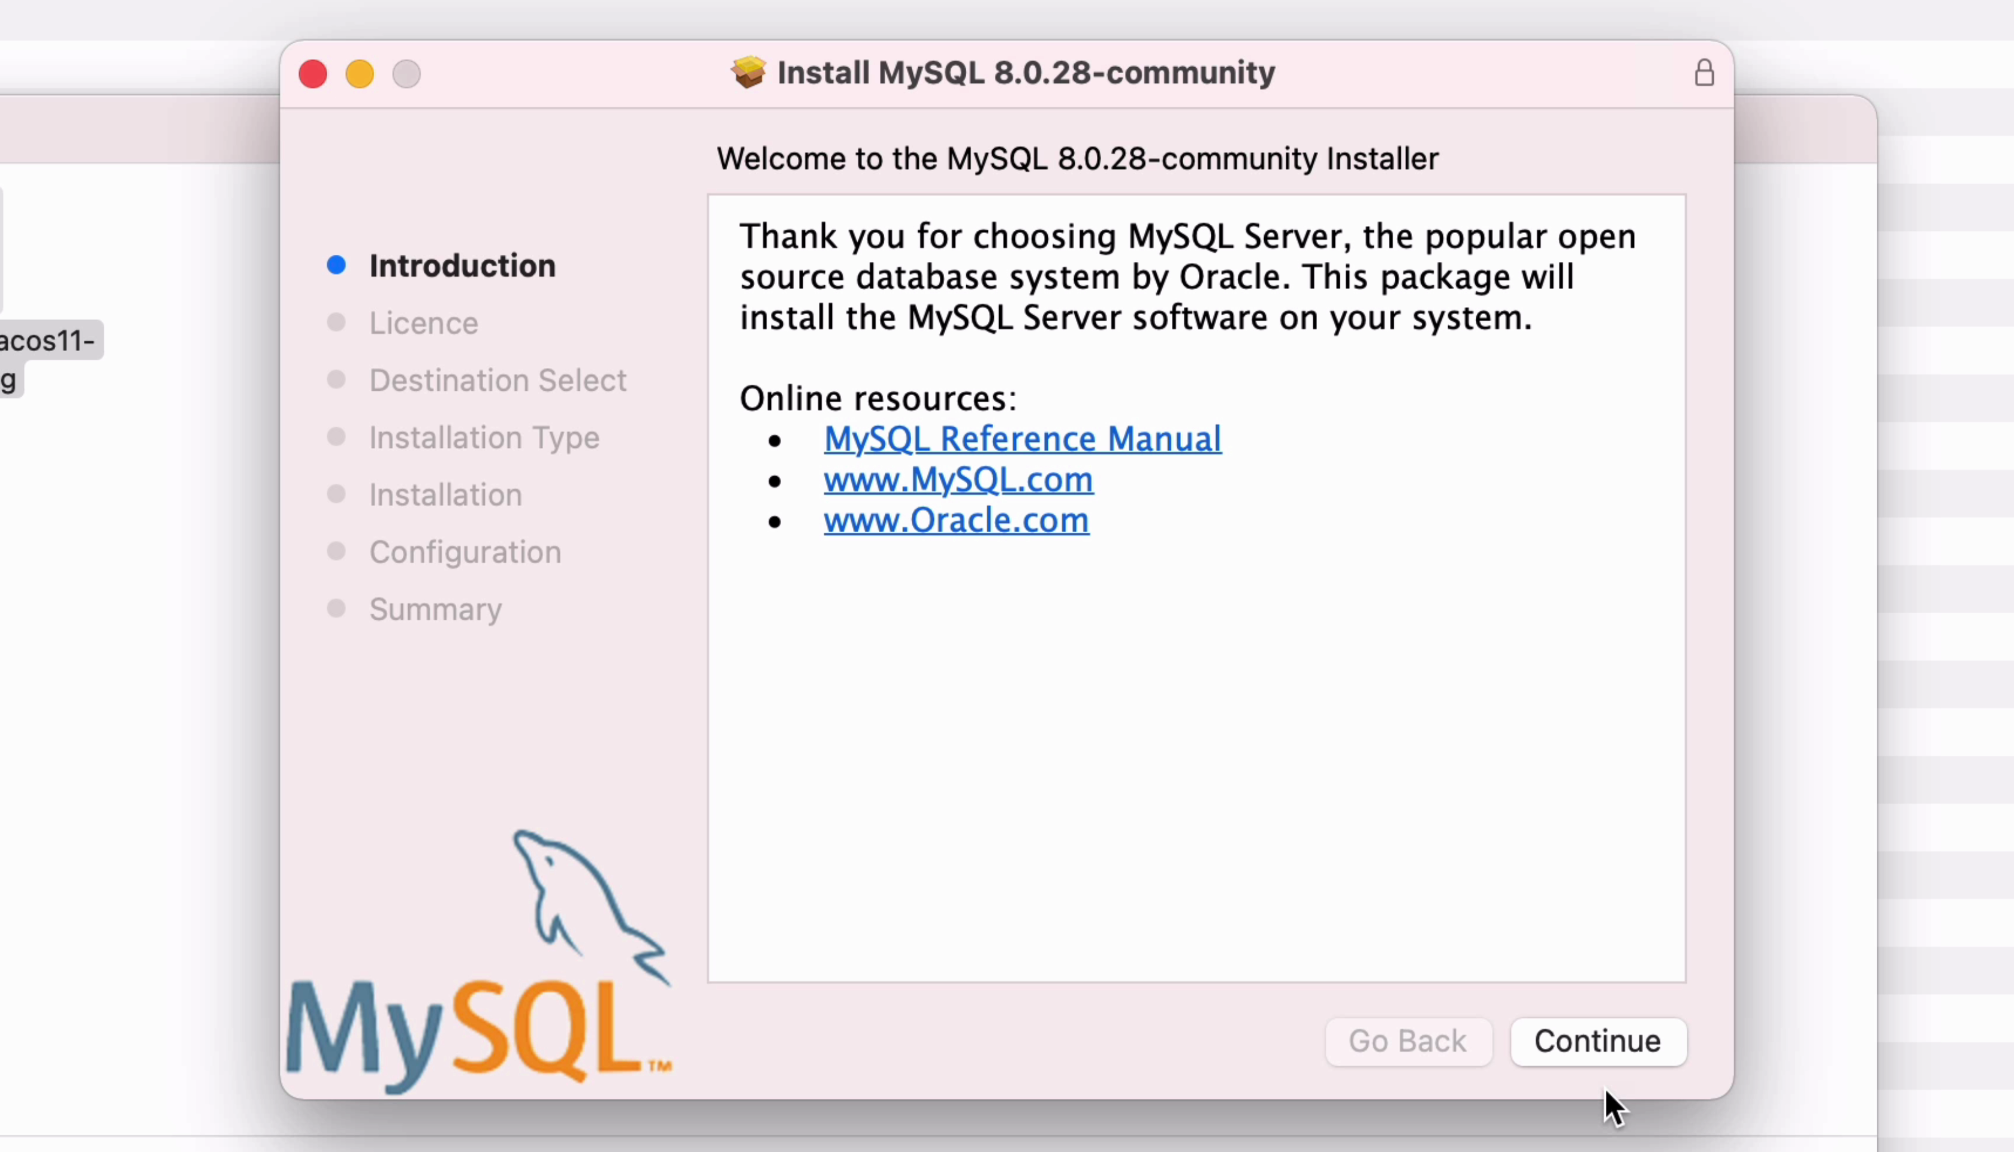Viewport: 2014px width, 1152px height.
Task: Open the MySQL Reference Manual link
Action: (1022, 439)
